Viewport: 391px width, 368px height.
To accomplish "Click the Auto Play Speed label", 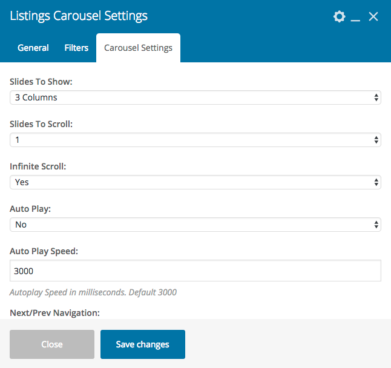I will 44,251.
